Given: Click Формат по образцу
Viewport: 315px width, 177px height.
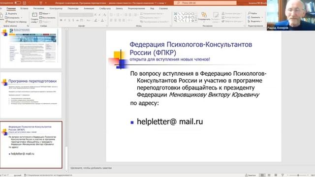Looking at the screenshot, I should point(16,22).
